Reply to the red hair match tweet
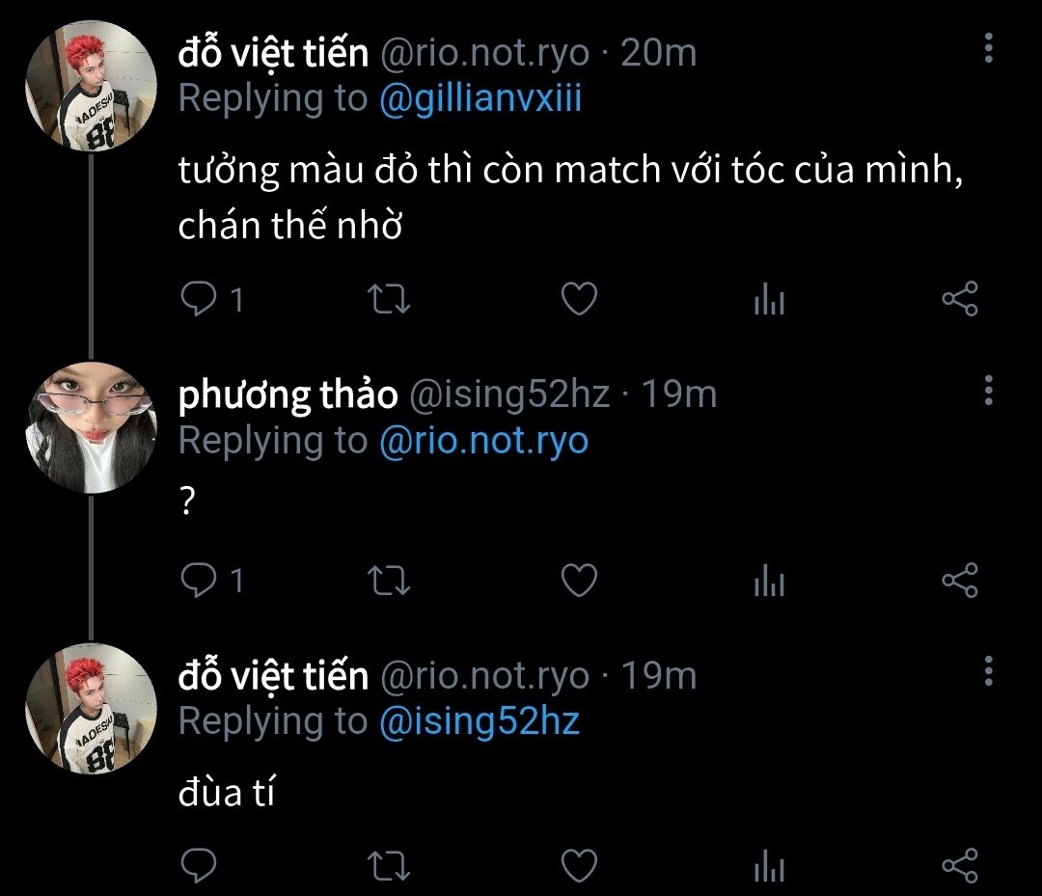Screen dimensions: 1042x896 [199, 300]
